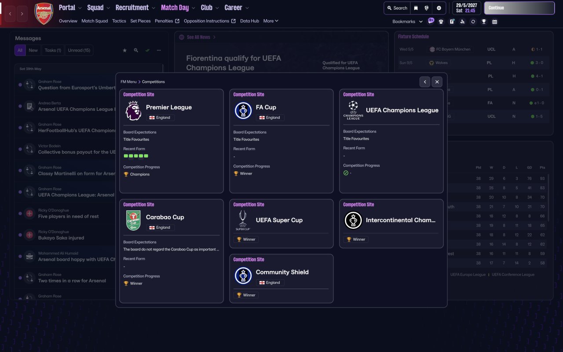Open the Tactics tab
The height and width of the screenshot is (352, 563).
(x=119, y=21)
